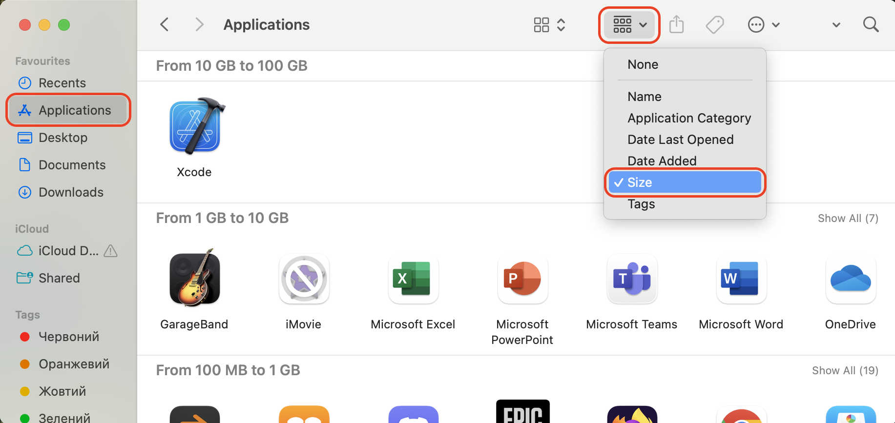Go back with the left chevron

coord(165,24)
